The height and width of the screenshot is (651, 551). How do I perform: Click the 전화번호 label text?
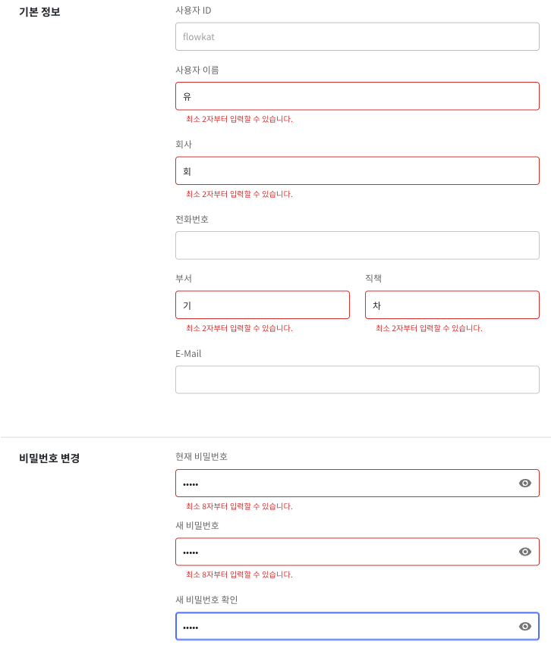click(192, 219)
